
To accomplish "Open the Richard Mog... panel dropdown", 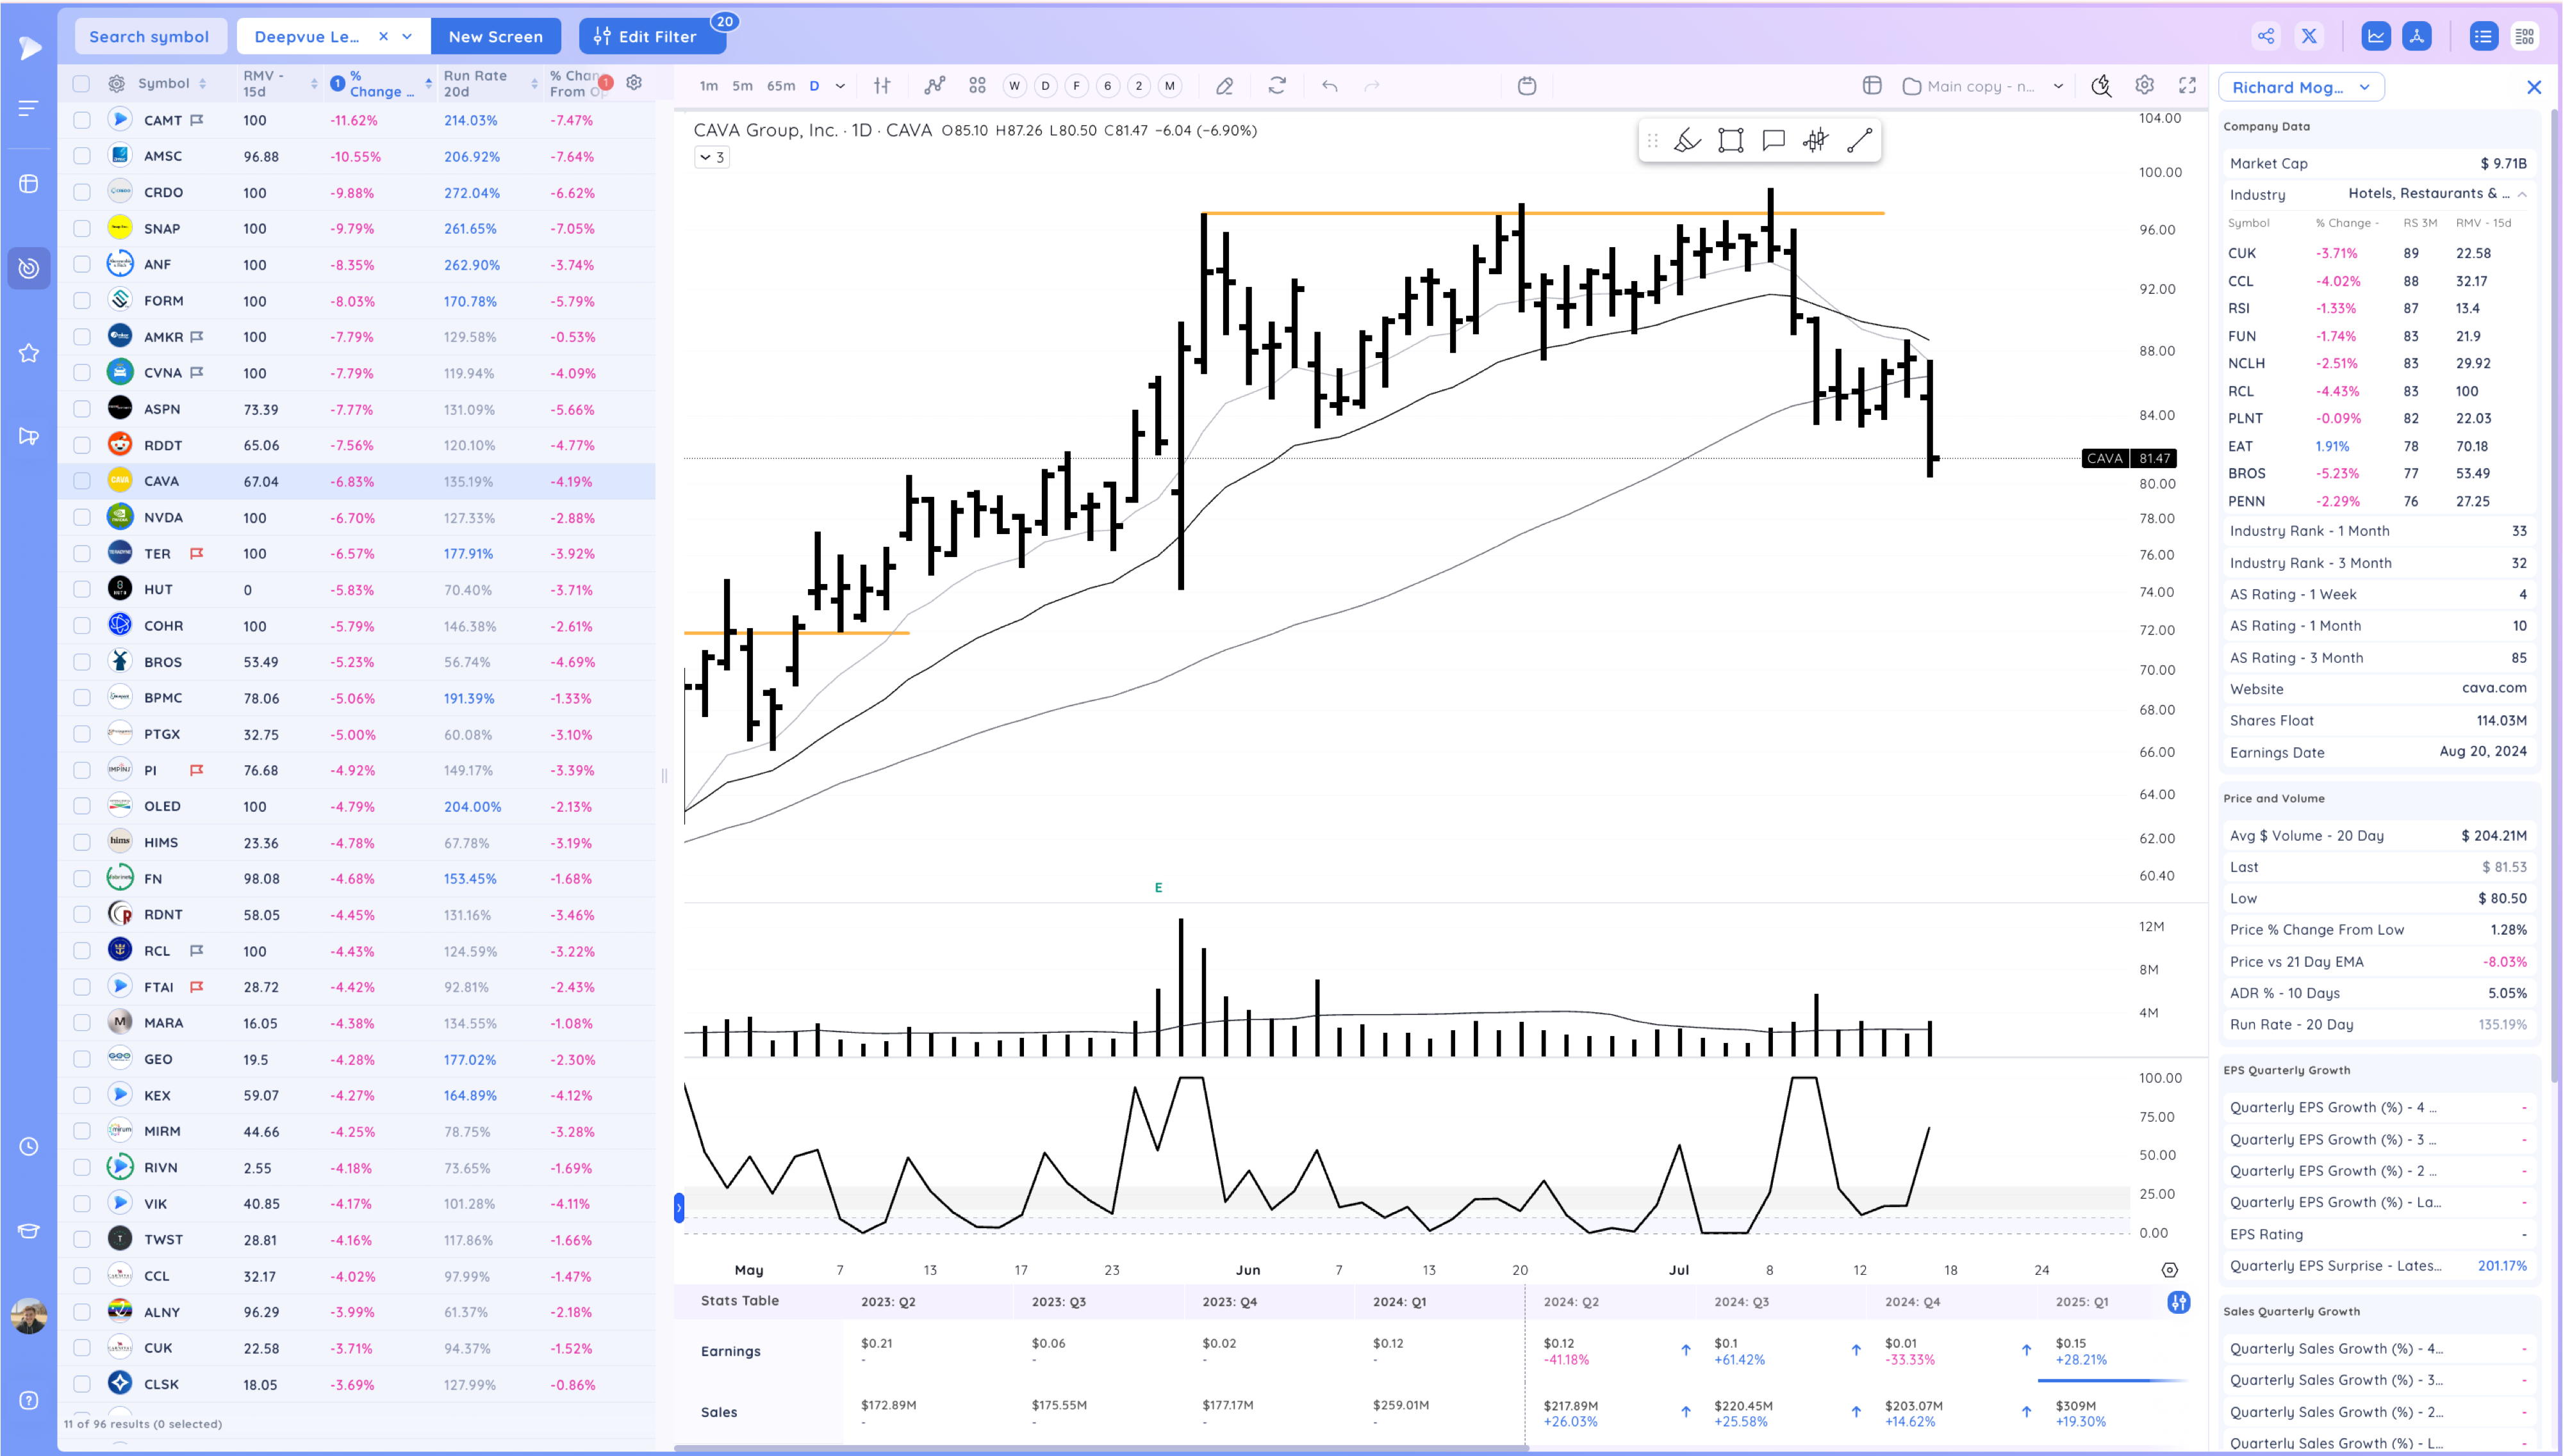I will point(2301,87).
